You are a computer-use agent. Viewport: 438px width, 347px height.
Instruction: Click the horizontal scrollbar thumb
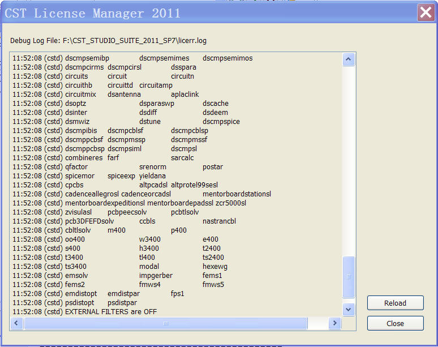(166, 323)
